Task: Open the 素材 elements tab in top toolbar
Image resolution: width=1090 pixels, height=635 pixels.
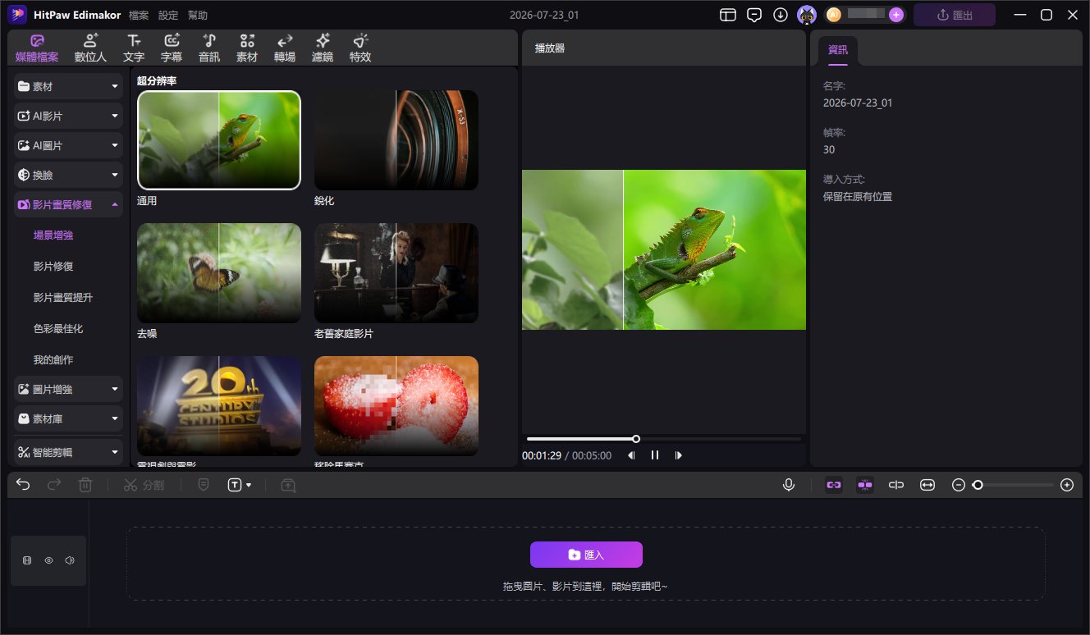Action: 247,48
